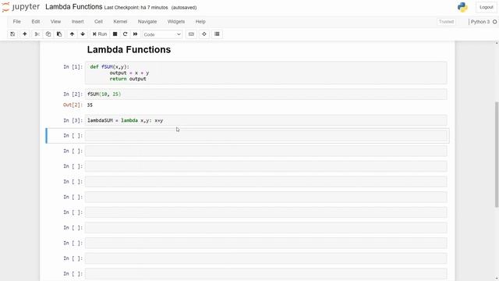The height and width of the screenshot is (281, 499).
Task: Move selected cell down arrow
Action: 83,34
